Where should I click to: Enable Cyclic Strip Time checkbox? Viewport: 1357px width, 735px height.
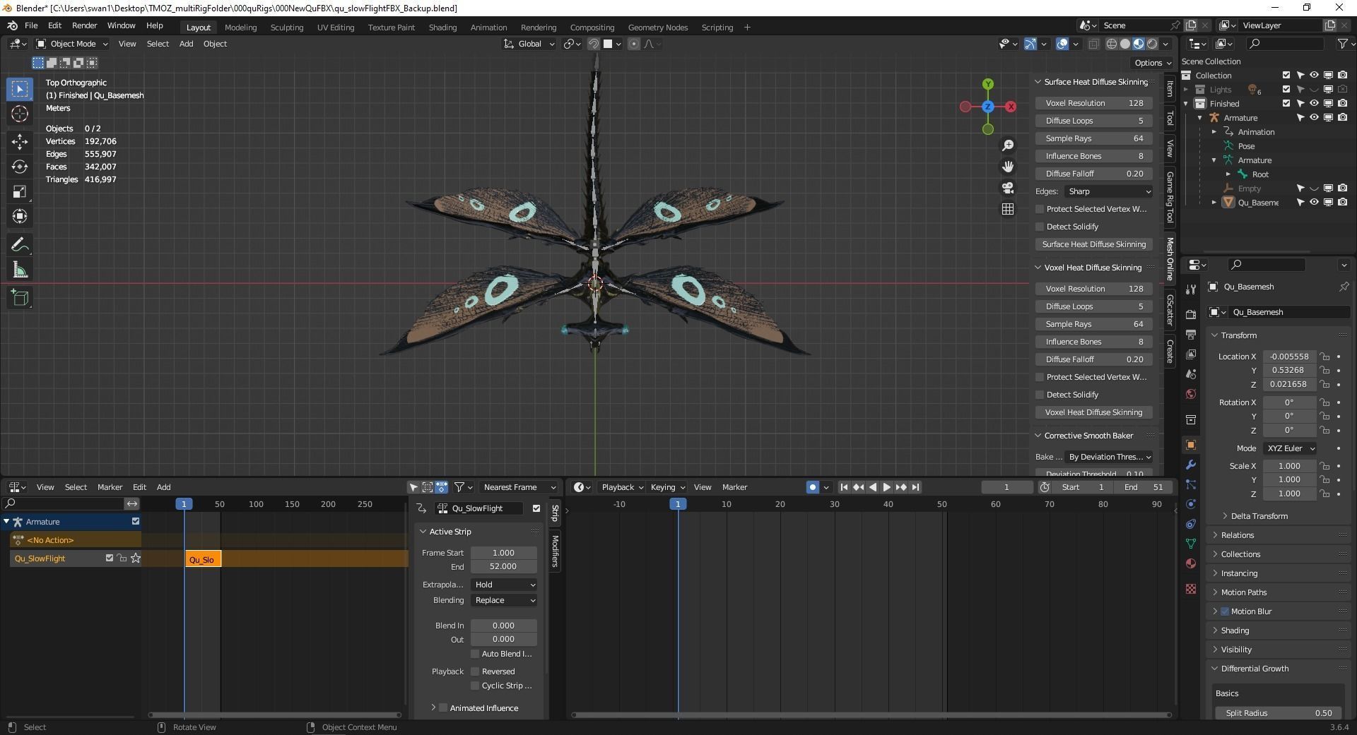pyautogui.click(x=475, y=686)
